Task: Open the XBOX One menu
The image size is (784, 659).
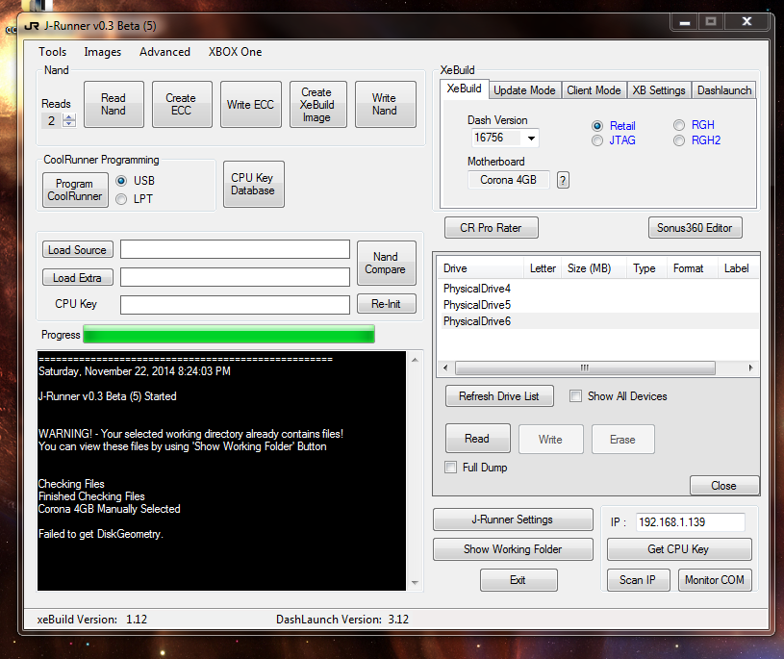Action: pyautogui.click(x=235, y=52)
